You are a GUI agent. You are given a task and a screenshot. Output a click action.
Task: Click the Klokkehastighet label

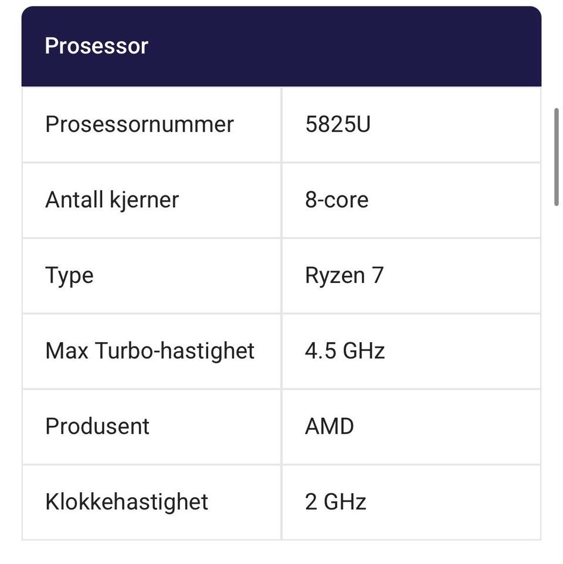pos(127,502)
